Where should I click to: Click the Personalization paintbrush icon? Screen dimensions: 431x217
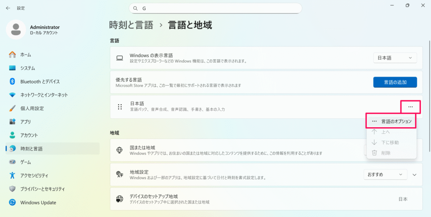coord(12,108)
